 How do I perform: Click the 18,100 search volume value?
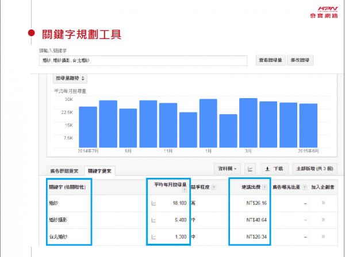pos(179,203)
